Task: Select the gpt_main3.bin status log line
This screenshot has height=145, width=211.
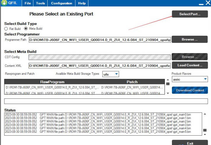Action: [x=98, y=125]
